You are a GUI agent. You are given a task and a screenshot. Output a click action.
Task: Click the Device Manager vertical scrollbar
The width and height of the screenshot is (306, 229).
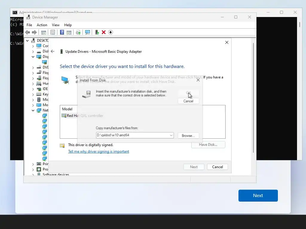pyautogui.click(x=253, y=98)
